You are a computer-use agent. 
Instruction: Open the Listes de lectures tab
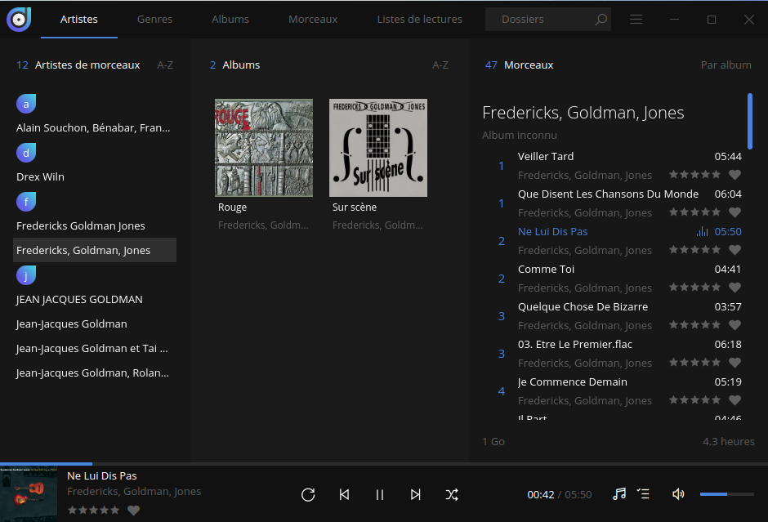419,20
